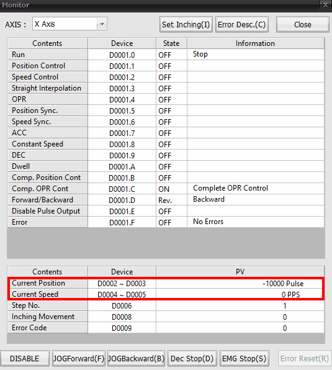The width and height of the screenshot is (332, 370).
Task: Select the Speed Control row
Action: (48, 77)
